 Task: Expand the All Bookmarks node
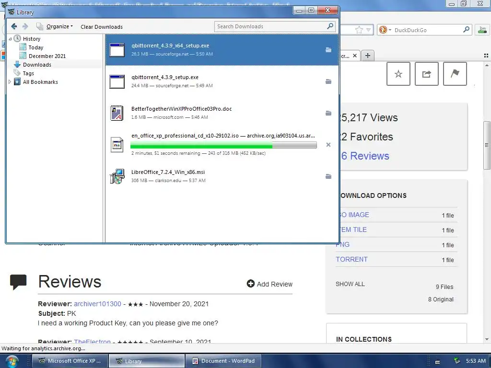pos(10,82)
